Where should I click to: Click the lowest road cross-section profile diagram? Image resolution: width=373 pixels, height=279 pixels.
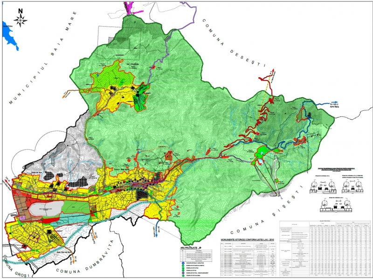coord(332,205)
